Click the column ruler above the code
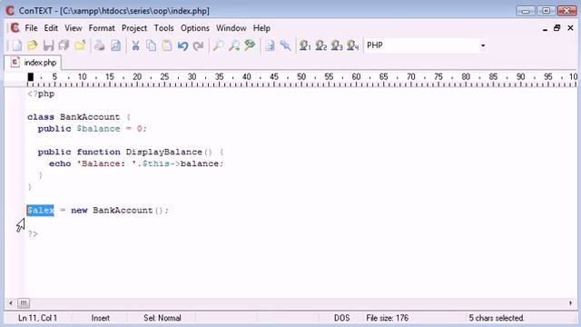581x327 pixels. point(302,79)
